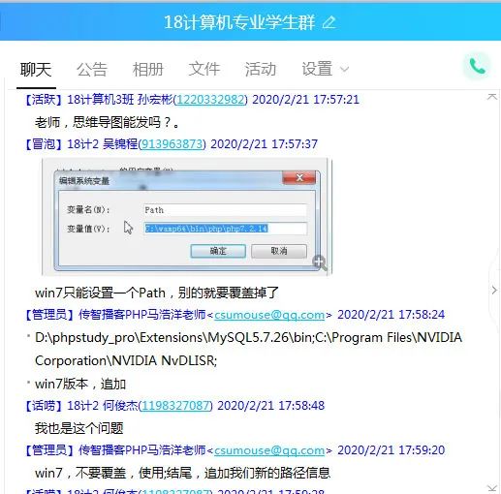
Task: Open the Path variable screenshot thumbnail
Action: (187, 217)
